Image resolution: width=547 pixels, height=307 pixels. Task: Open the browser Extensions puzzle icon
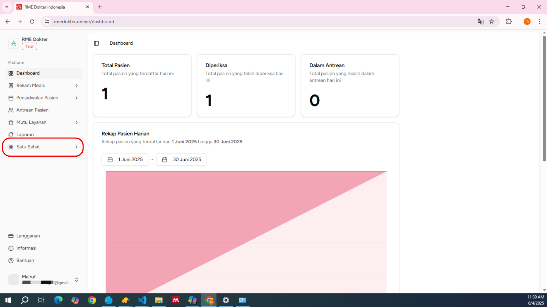(509, 22)
